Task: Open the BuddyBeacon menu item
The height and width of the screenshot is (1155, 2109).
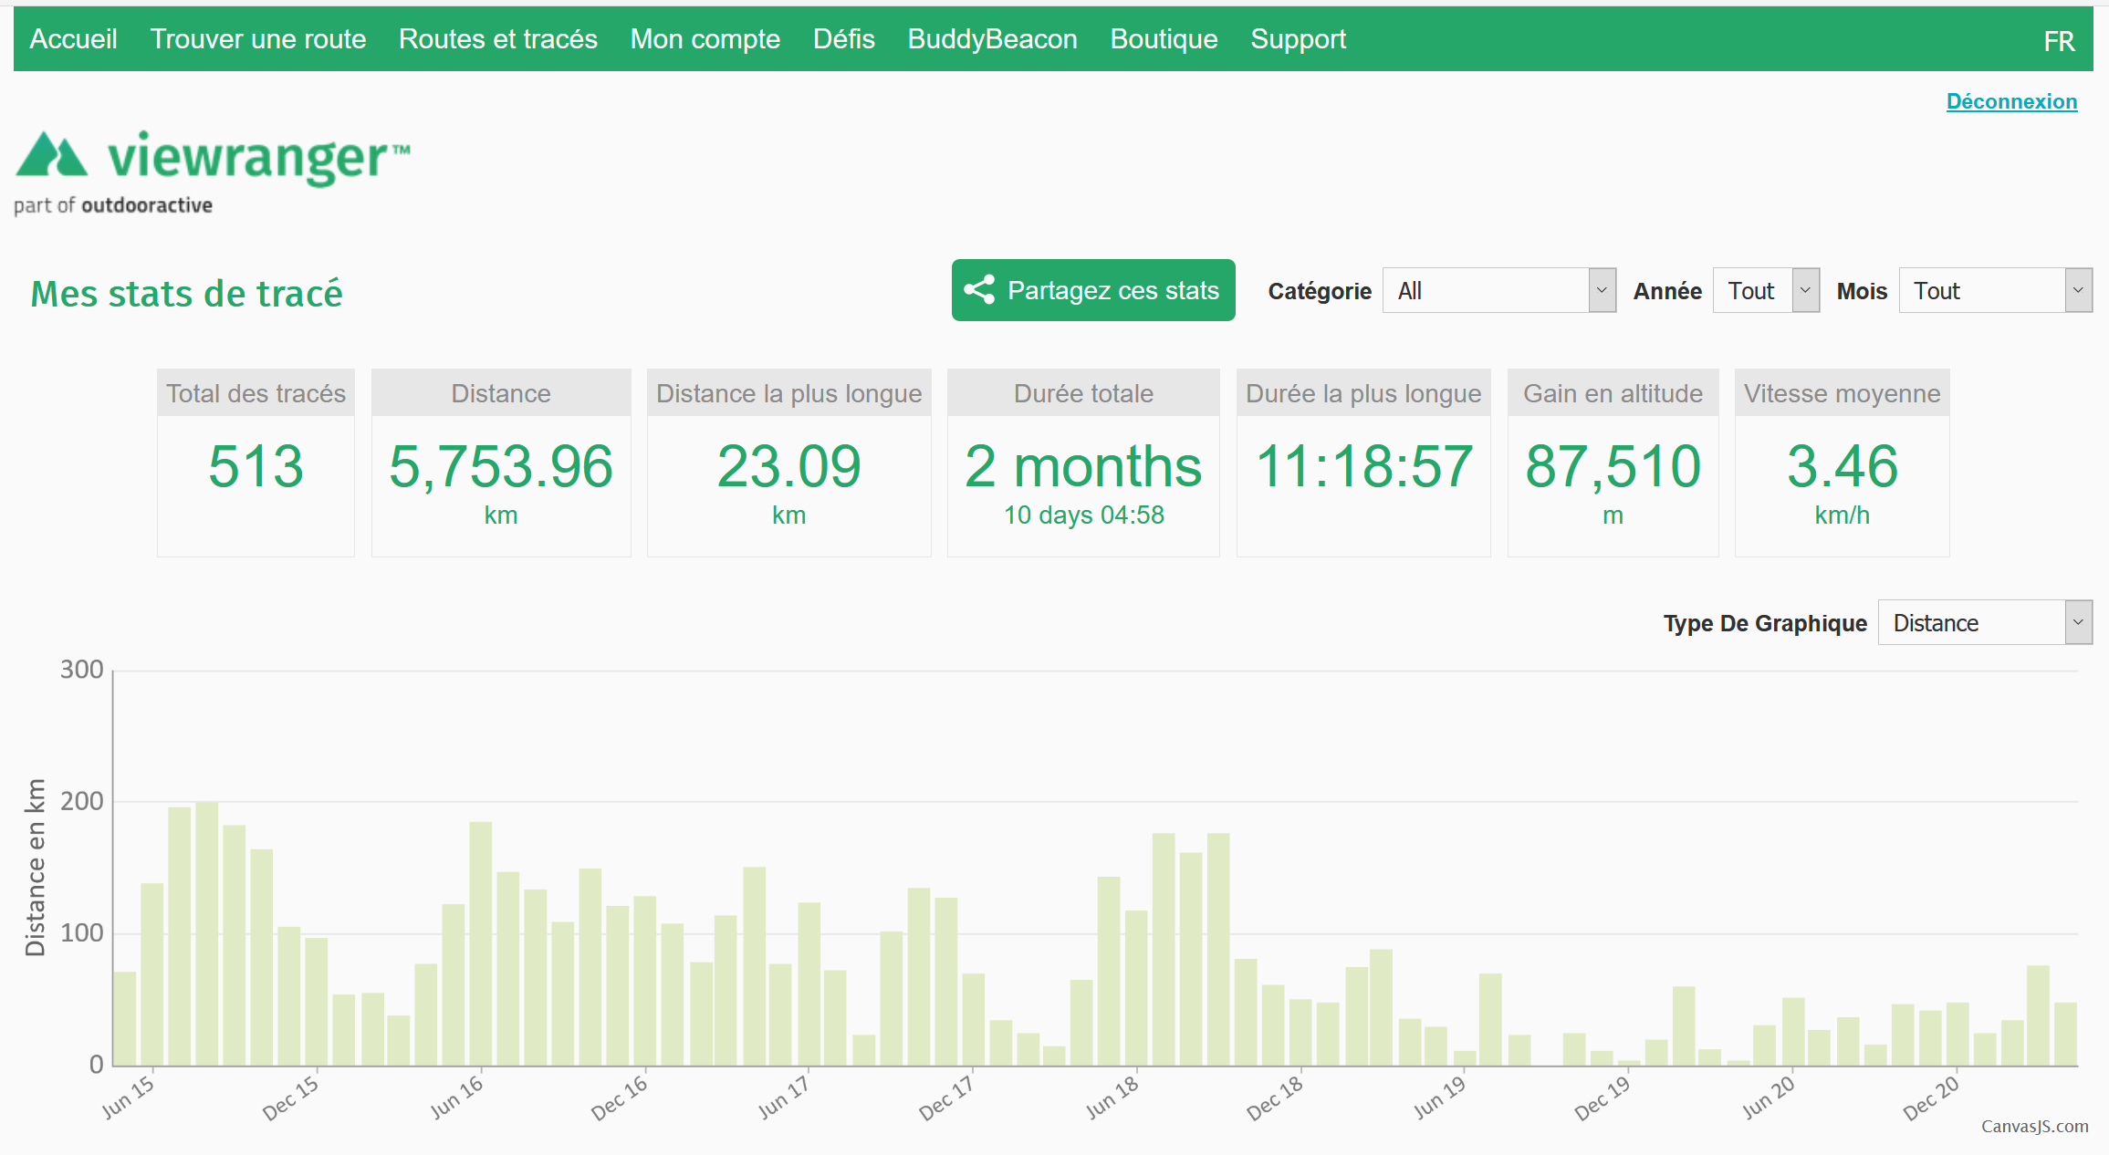Action: click(x=992, y=39)
